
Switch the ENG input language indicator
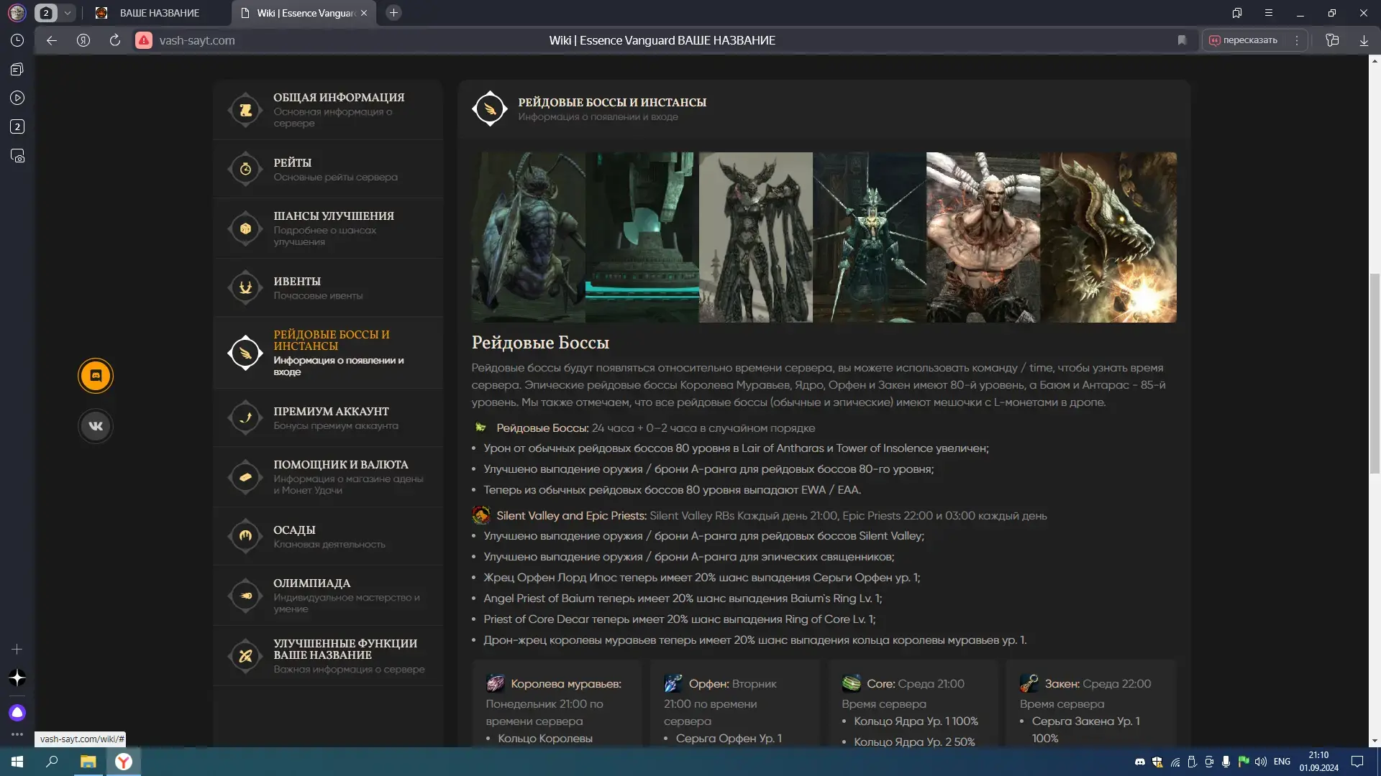click(1282, 762)
